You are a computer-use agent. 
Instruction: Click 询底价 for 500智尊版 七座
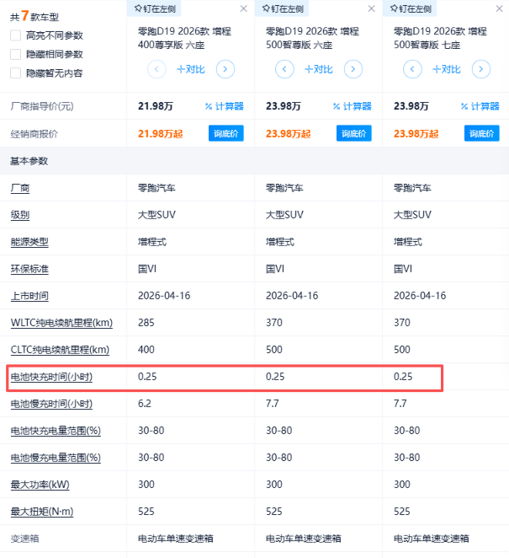[481, 133]
